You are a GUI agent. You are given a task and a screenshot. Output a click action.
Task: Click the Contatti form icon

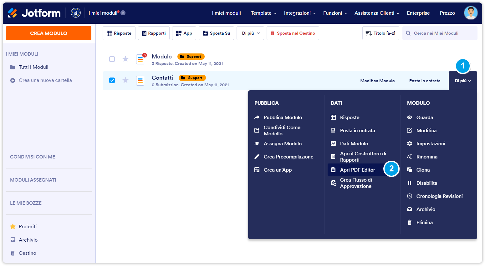pos(140,81)
